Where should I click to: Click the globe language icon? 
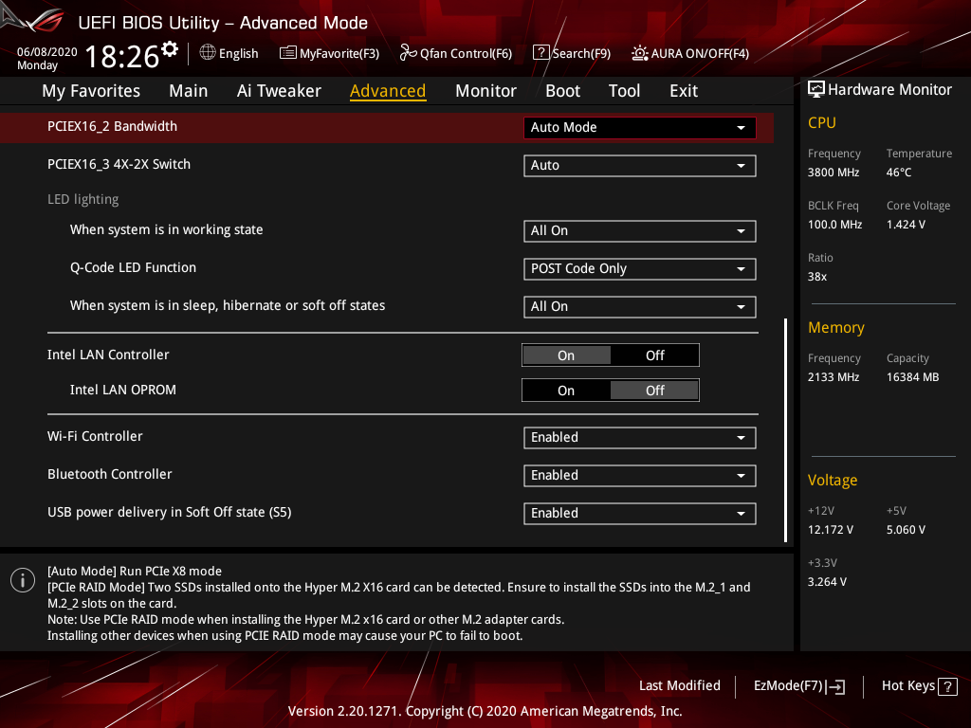(208, 53)
